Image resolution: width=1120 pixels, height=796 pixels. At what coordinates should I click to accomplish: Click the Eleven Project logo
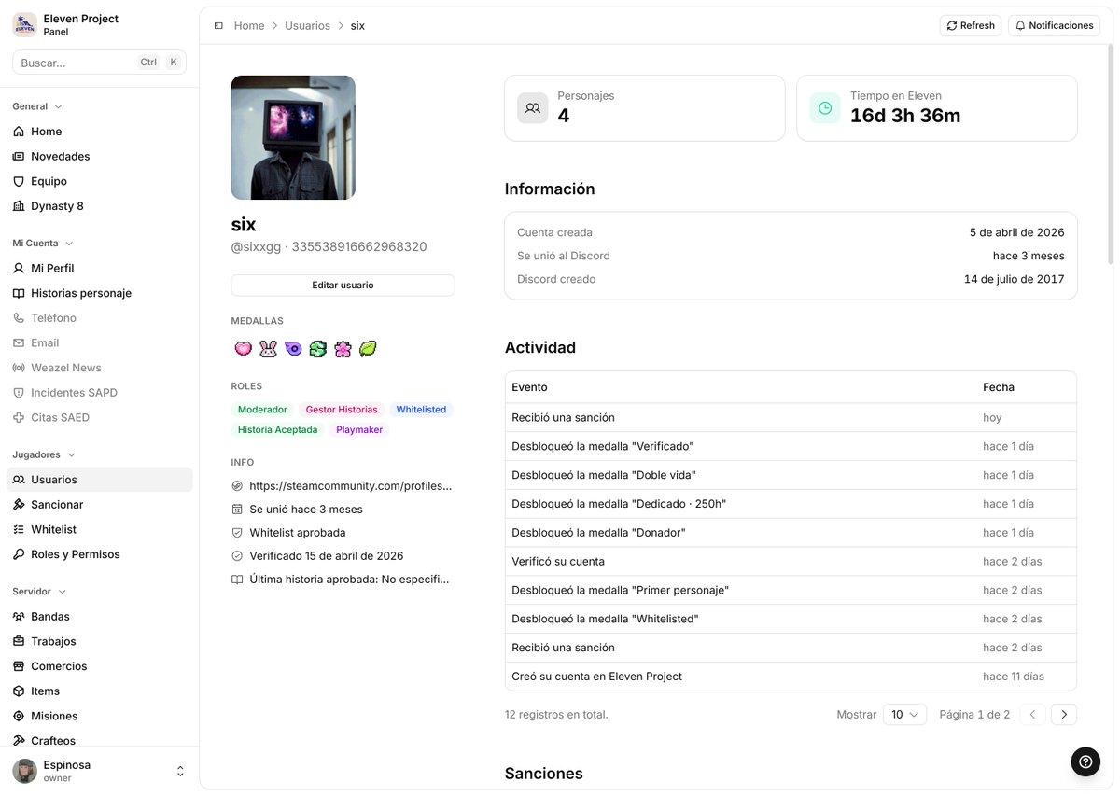25,25
